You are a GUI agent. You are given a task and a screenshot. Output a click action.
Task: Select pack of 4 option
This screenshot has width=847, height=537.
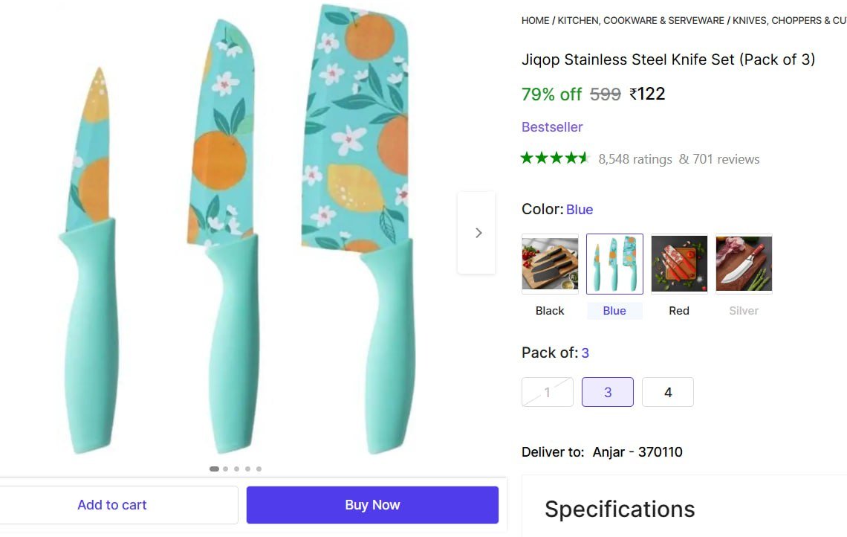pos(667,392)
